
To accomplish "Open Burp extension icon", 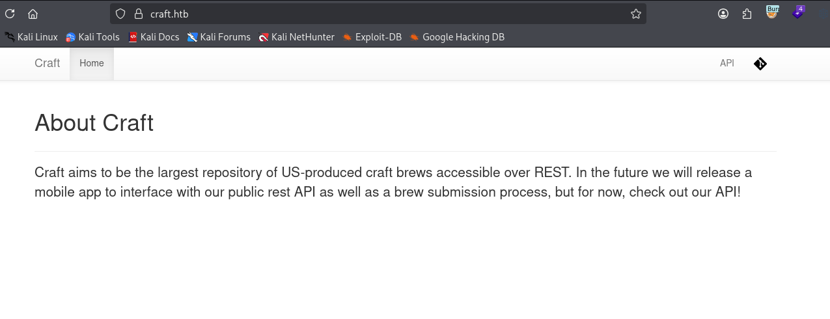I will pos(772,12).
